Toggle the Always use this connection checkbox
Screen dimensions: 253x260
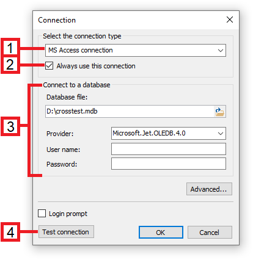pyautogui.click(x=49, y=66)
